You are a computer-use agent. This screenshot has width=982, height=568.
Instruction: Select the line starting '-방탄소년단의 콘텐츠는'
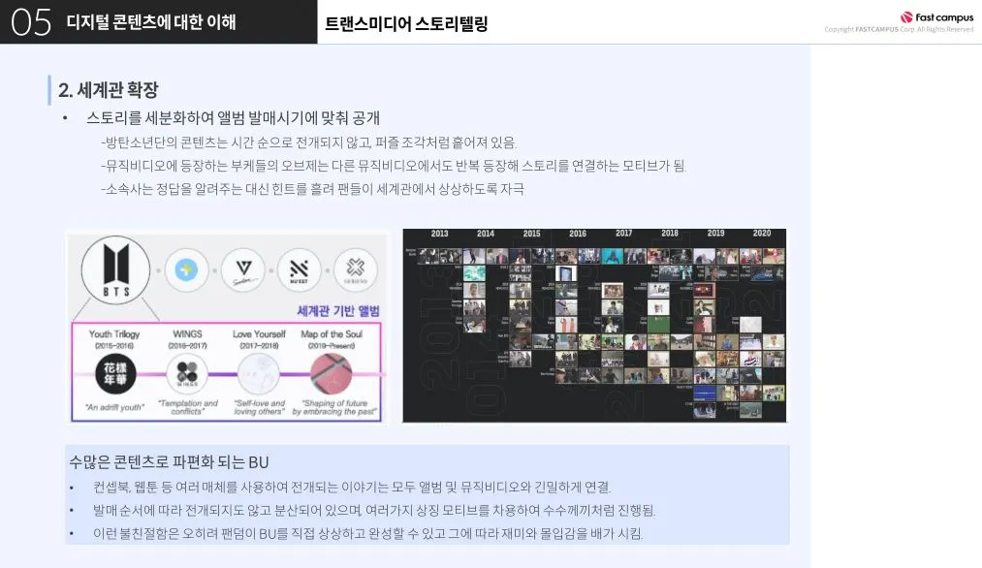click(309, 142)
